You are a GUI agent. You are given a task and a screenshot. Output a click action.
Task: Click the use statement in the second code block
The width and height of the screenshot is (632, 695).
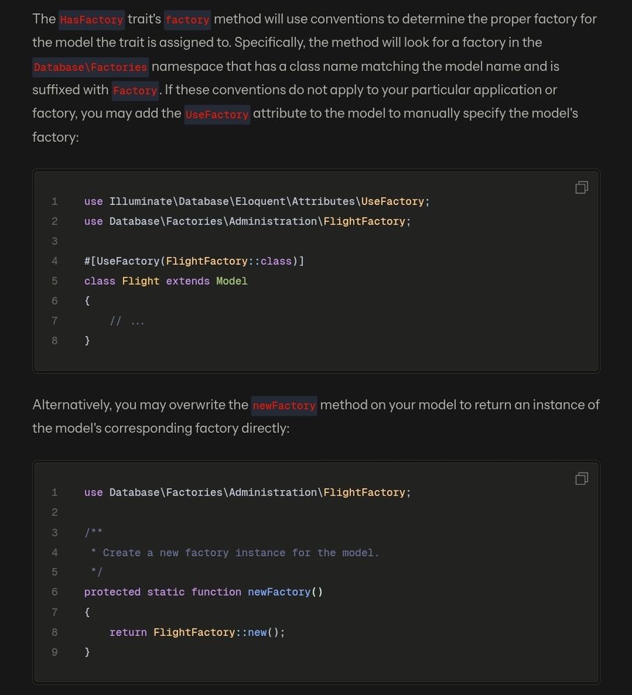[x=247, y=493]
